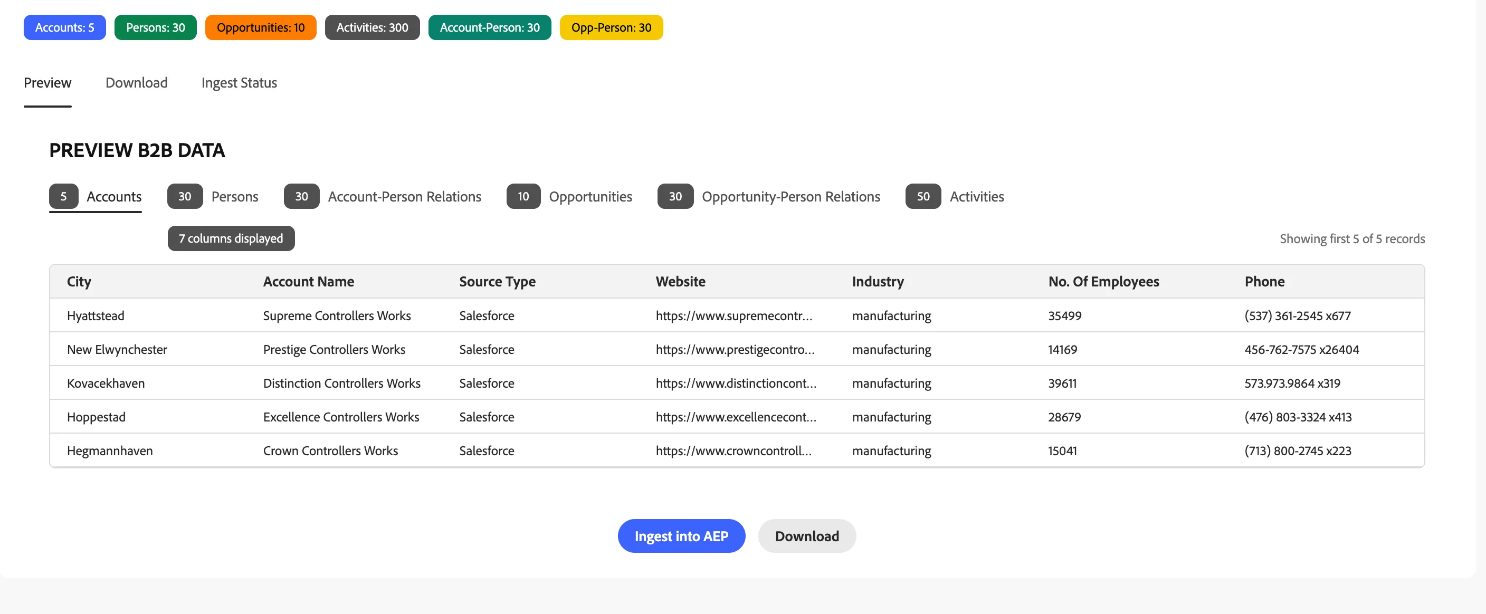Show the Opportunities data tab

click(x=569, y=197)
